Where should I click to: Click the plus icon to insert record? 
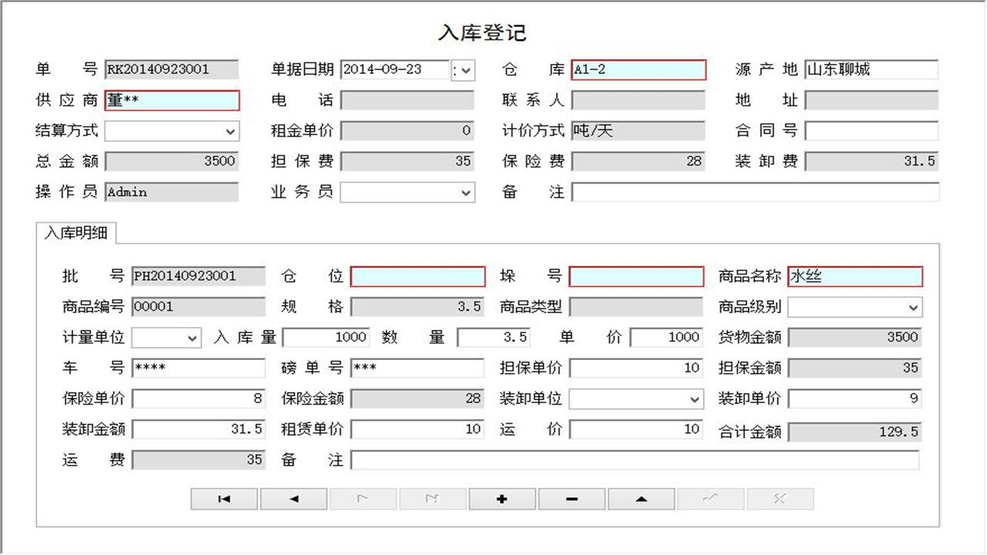click(x=501, y=499)
